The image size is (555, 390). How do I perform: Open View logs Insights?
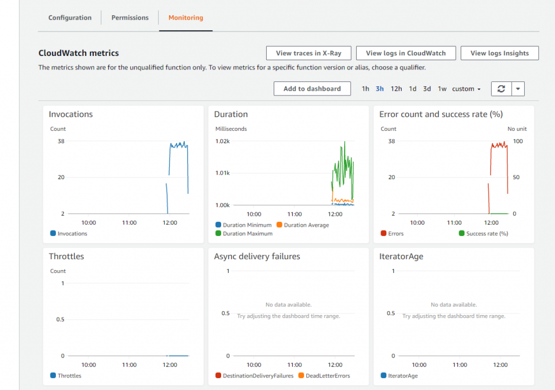pos(499,53)
